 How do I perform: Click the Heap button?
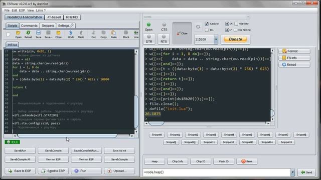coord(154,161)
